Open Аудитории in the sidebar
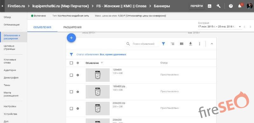 pos(10,70)
